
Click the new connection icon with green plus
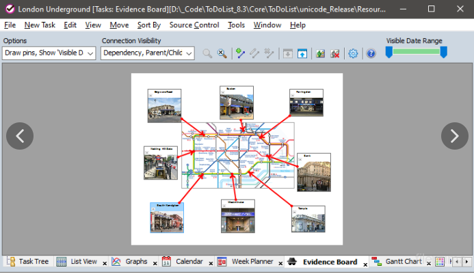[240, 53]
